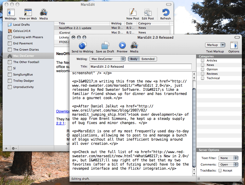Screen dimensions: 245x185
Task: Select the Sí weblog
Action: click(x=28, y=68)
